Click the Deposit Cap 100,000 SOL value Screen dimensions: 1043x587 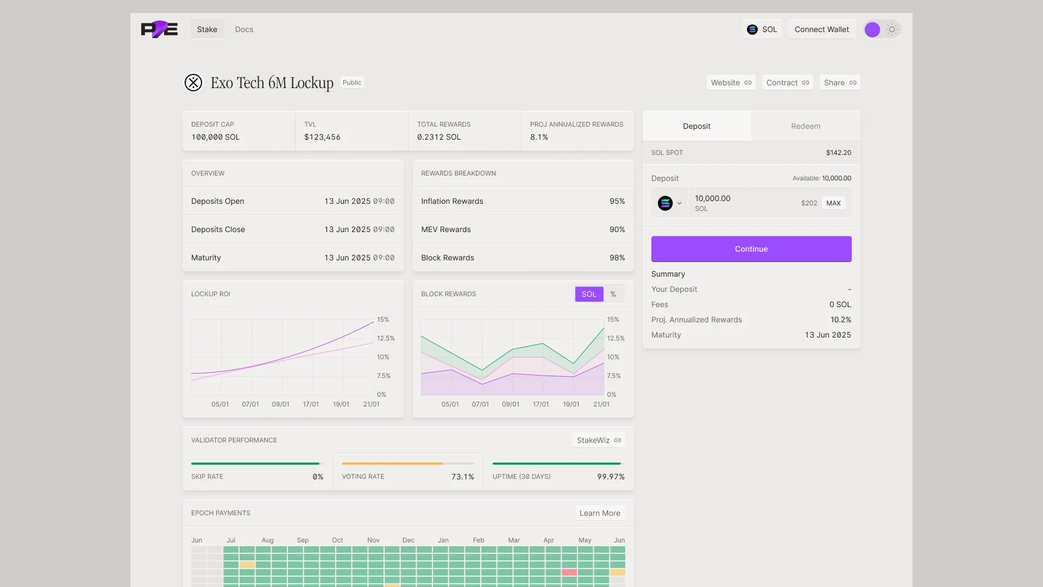pos(215,137)
